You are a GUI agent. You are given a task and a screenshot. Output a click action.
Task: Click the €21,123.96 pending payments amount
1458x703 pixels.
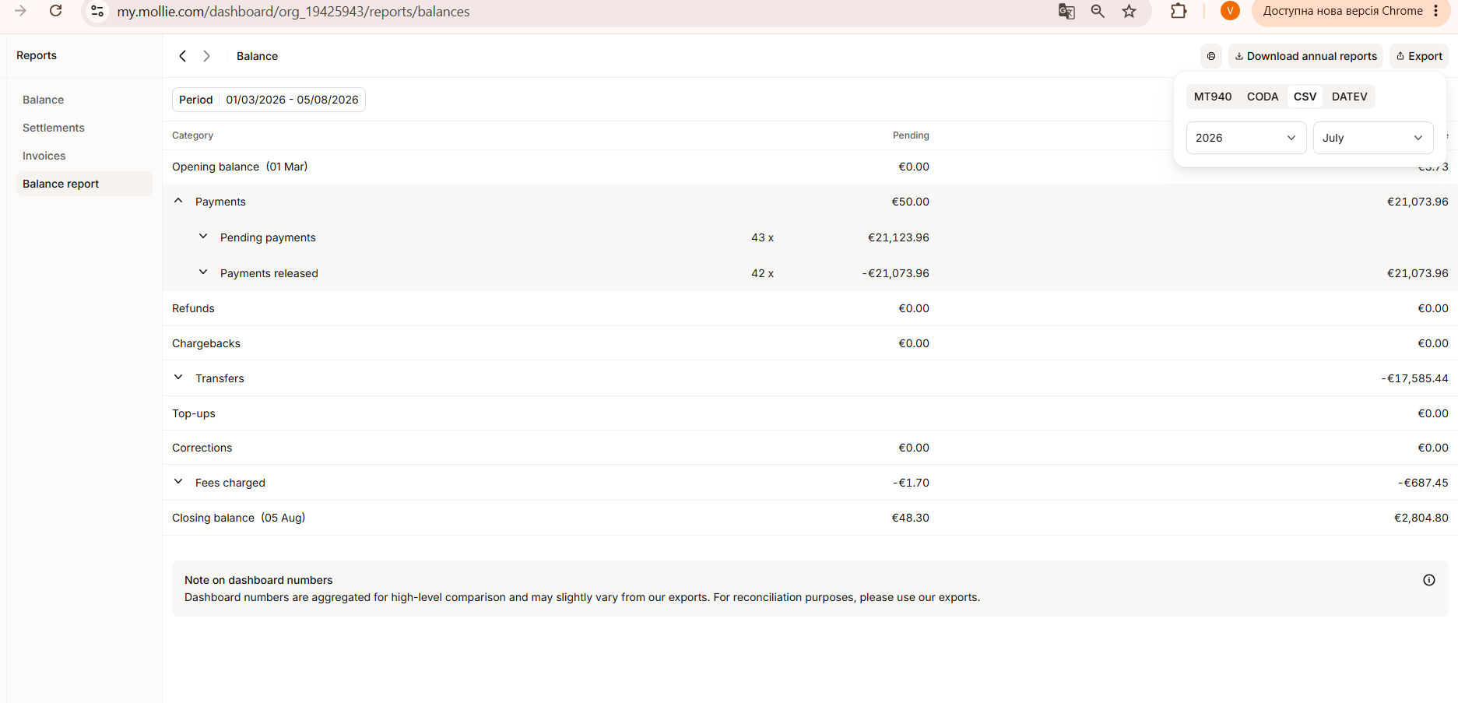(x=898, y=237)
